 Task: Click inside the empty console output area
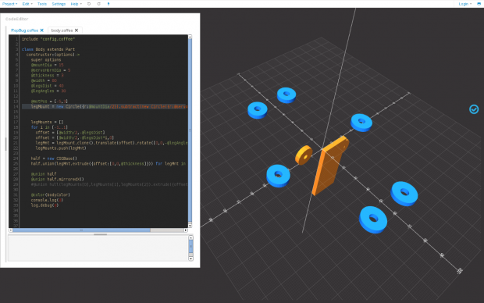[98, 248]
